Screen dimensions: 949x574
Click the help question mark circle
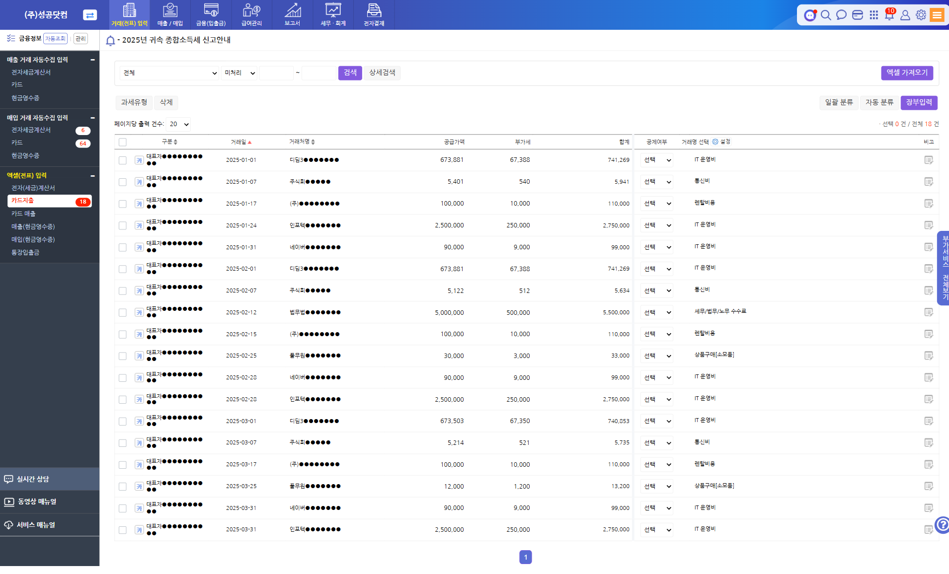click(942, 525)
